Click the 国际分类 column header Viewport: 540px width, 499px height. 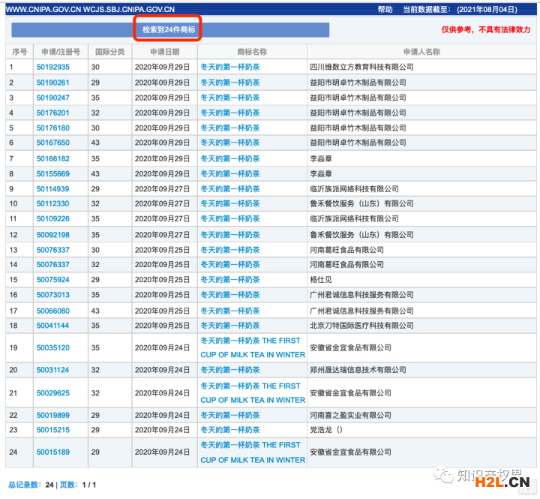[x=109, y=52]
